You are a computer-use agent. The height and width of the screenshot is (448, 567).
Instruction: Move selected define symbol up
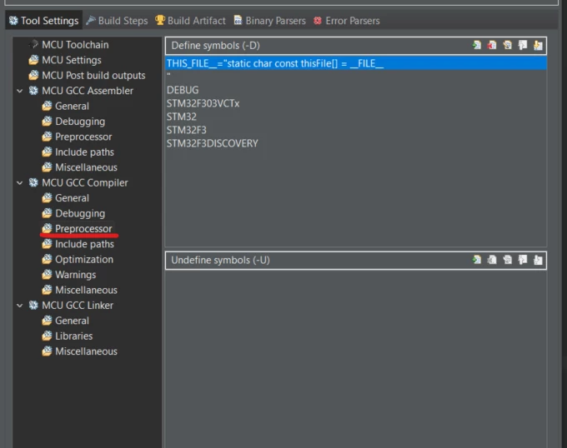(523, 45)
